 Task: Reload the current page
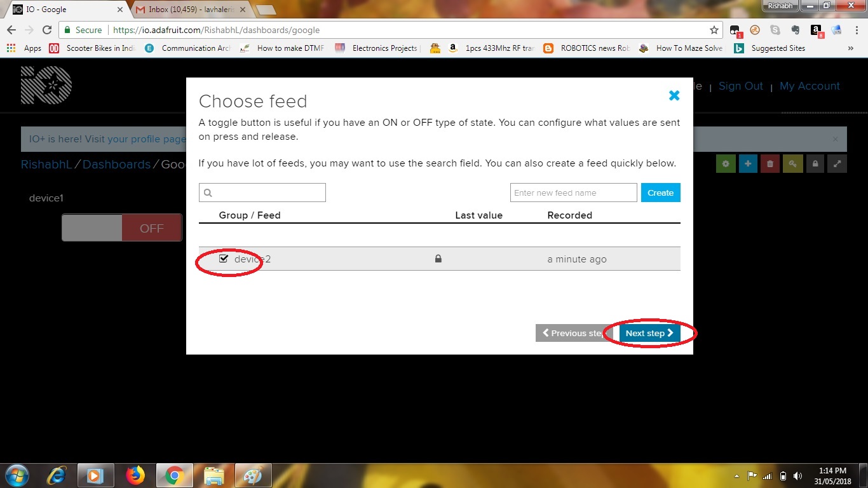tap(46, 30)
